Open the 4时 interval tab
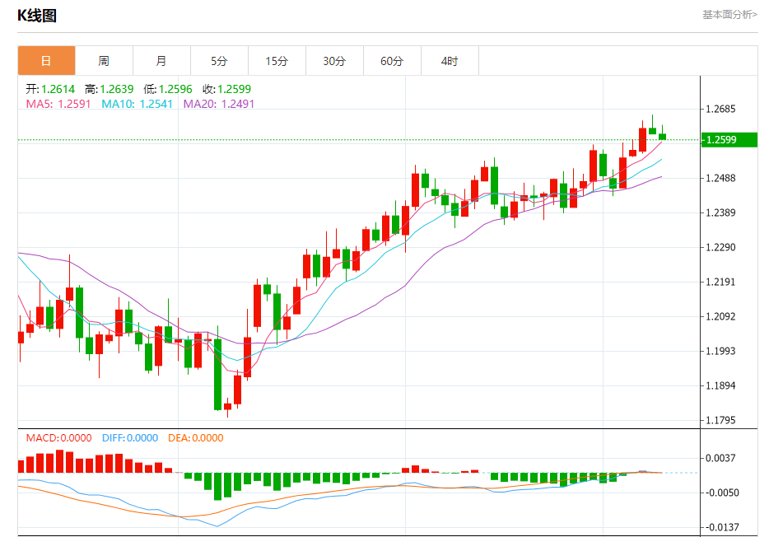The width and height of the screenshot is (769, 537). [x=450, y=61]
